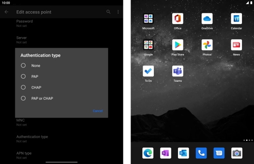This screenshot has height=164, width=254.
Task: Open the Phone dialer app
Action: (x=201, y=153)
